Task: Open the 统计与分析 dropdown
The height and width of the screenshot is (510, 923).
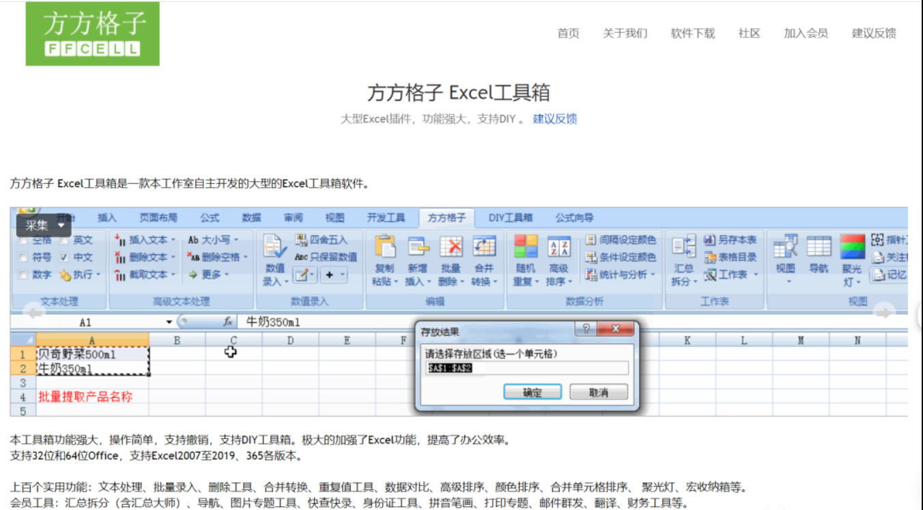Action: point(621,274)
